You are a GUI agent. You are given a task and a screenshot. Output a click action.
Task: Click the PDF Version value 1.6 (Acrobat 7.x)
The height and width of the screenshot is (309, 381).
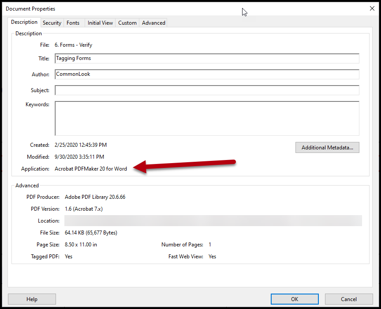click(84, 209)
